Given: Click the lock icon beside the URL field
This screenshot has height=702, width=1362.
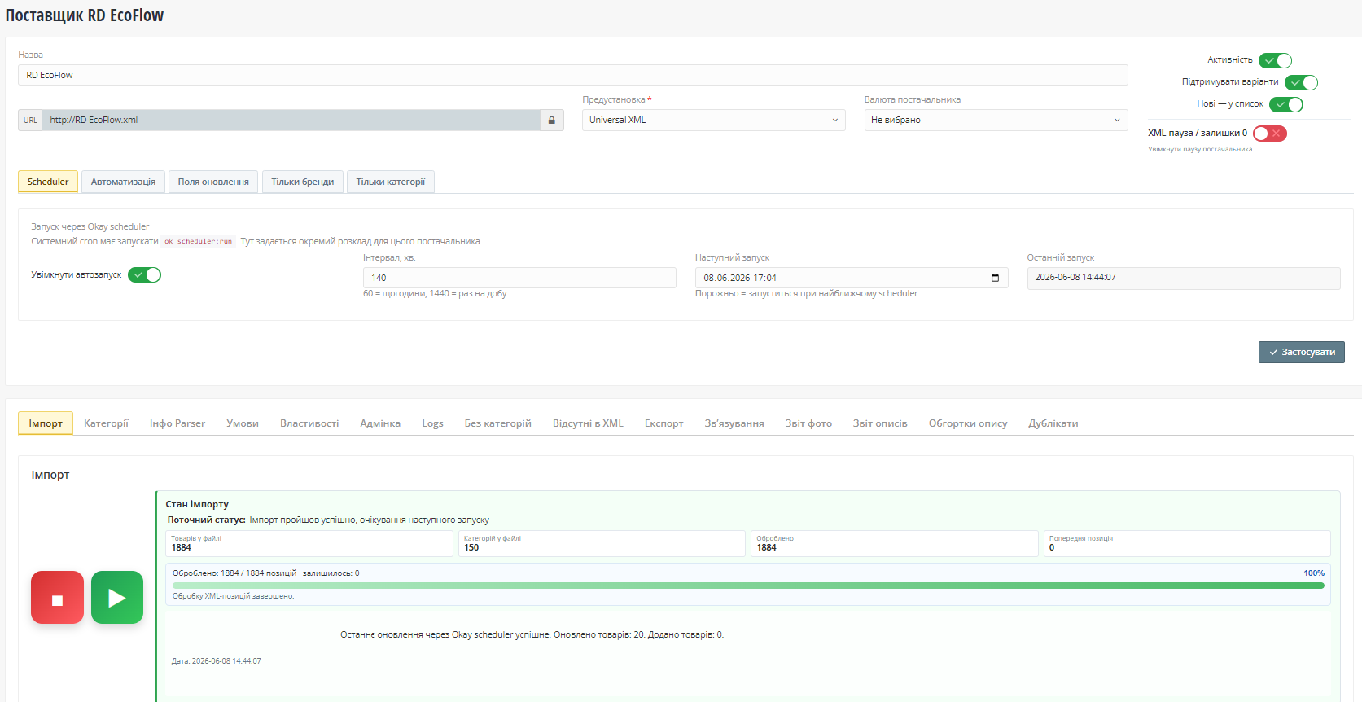Looking at the screenshot, I should click(551, 120).
